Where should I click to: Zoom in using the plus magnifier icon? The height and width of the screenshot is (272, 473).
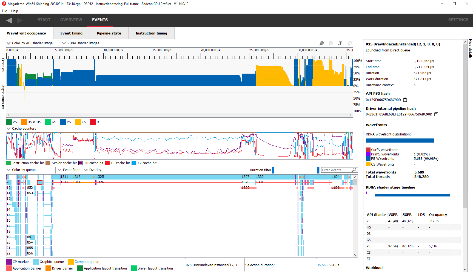coord(340,43)
